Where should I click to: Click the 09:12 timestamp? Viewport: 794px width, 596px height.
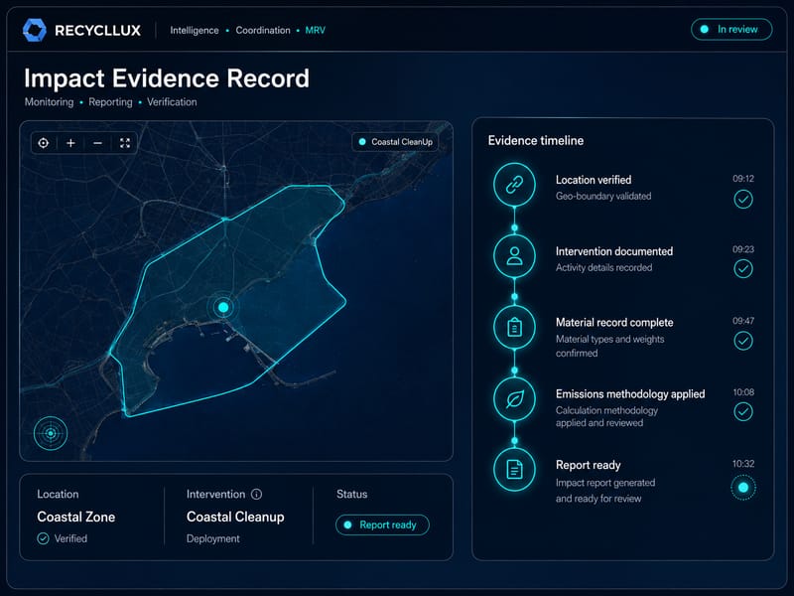click(x=742, y=179)
